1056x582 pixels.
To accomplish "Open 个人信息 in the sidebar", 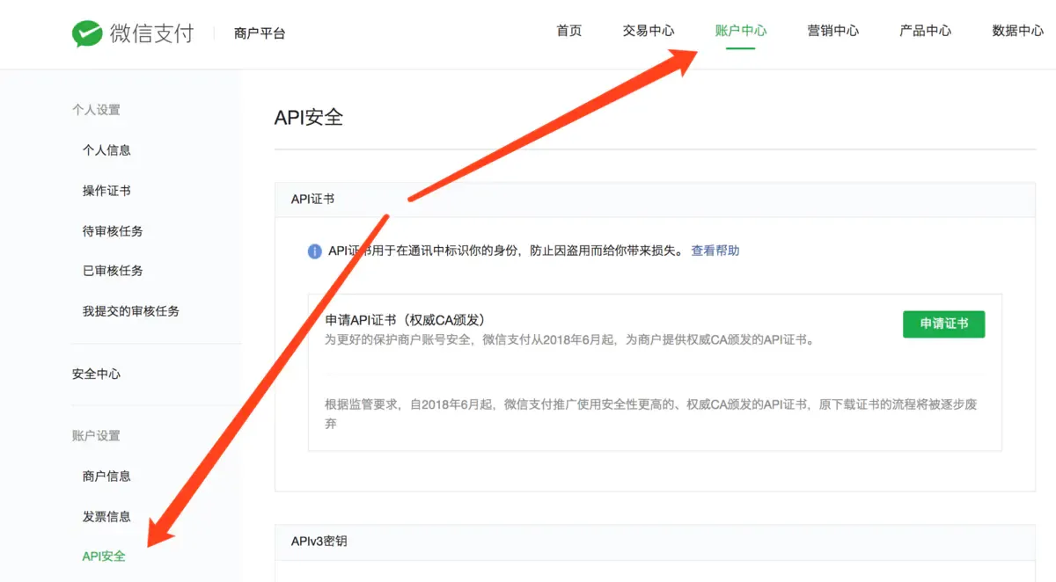I will (106, 150).
